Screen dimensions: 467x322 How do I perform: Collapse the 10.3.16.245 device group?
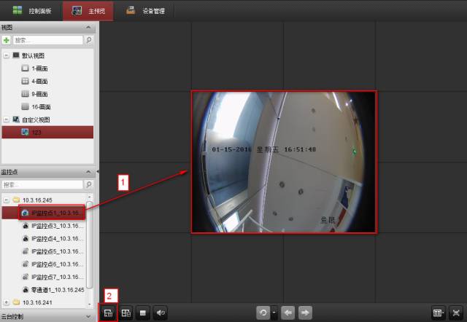7,199
